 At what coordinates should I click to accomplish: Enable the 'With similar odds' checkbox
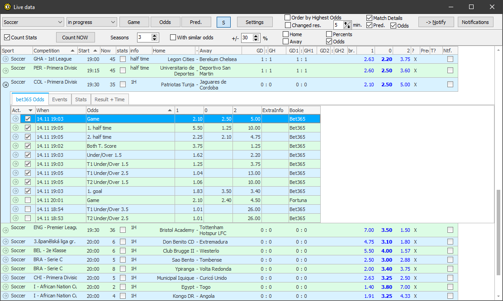pyautogui.click(x=172, y=38)
